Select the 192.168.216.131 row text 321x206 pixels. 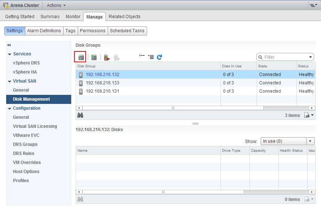[102, 91]
